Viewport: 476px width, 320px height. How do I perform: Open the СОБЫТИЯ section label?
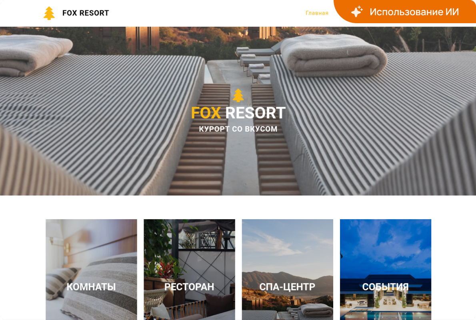[385, 287]
